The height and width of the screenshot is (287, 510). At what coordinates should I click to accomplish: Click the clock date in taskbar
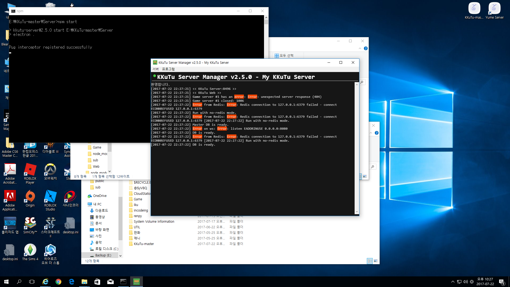point(485,281)
